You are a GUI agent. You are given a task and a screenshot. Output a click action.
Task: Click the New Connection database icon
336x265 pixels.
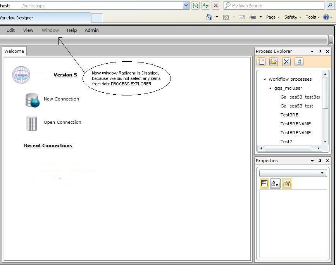point(32,100)
